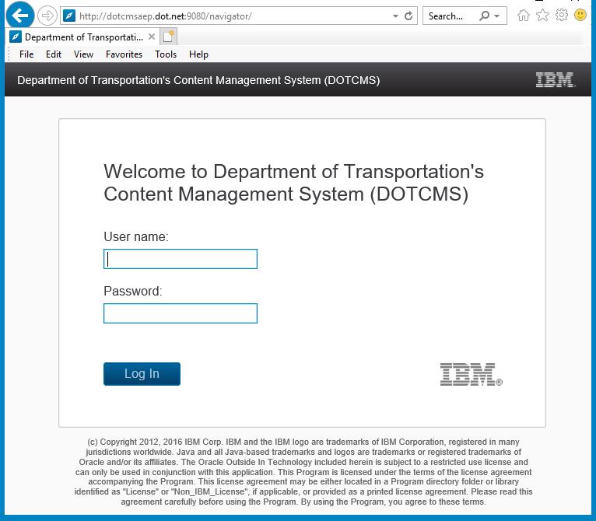
Task: Click the magnifier search icon
Action: pyautogui.click(x=484, y=16)
